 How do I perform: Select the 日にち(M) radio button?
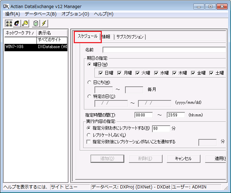(x=90, y=82)
